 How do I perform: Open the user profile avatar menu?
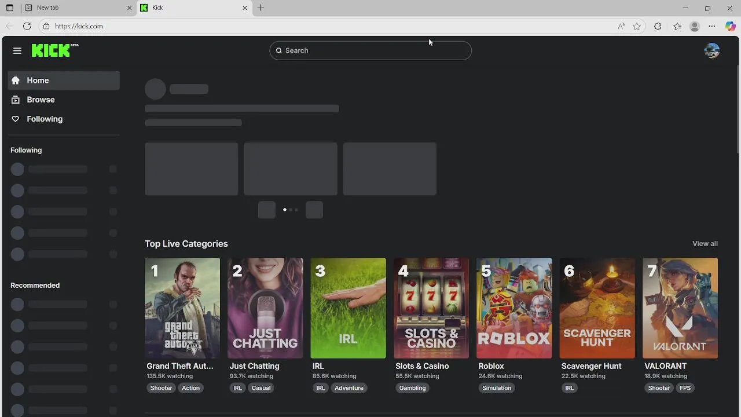712,51
